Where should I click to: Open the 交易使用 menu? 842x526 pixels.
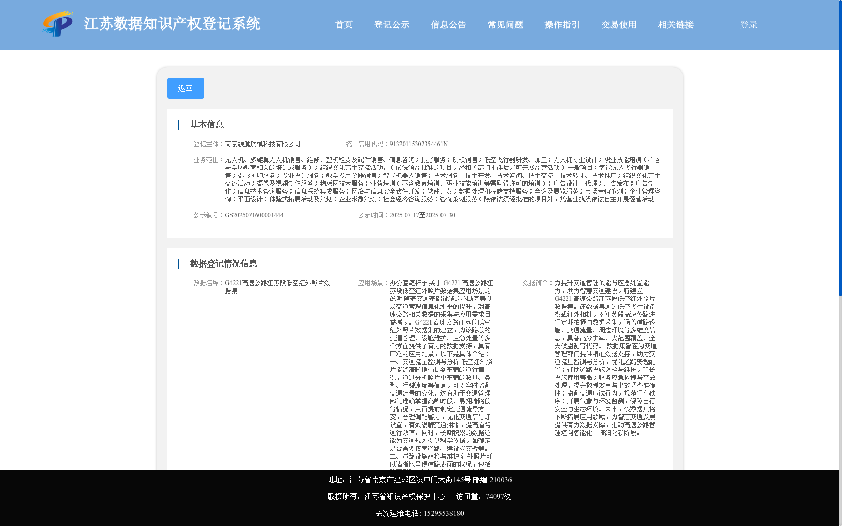[619, 25]
